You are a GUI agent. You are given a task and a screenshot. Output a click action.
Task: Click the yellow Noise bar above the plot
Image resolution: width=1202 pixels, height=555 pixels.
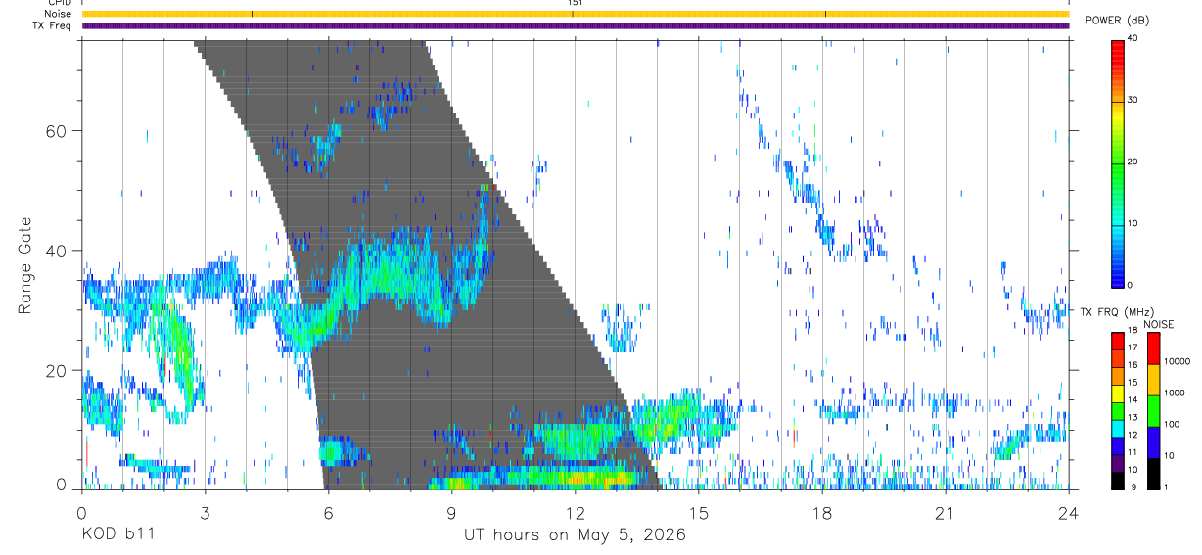tap(576, 14)
